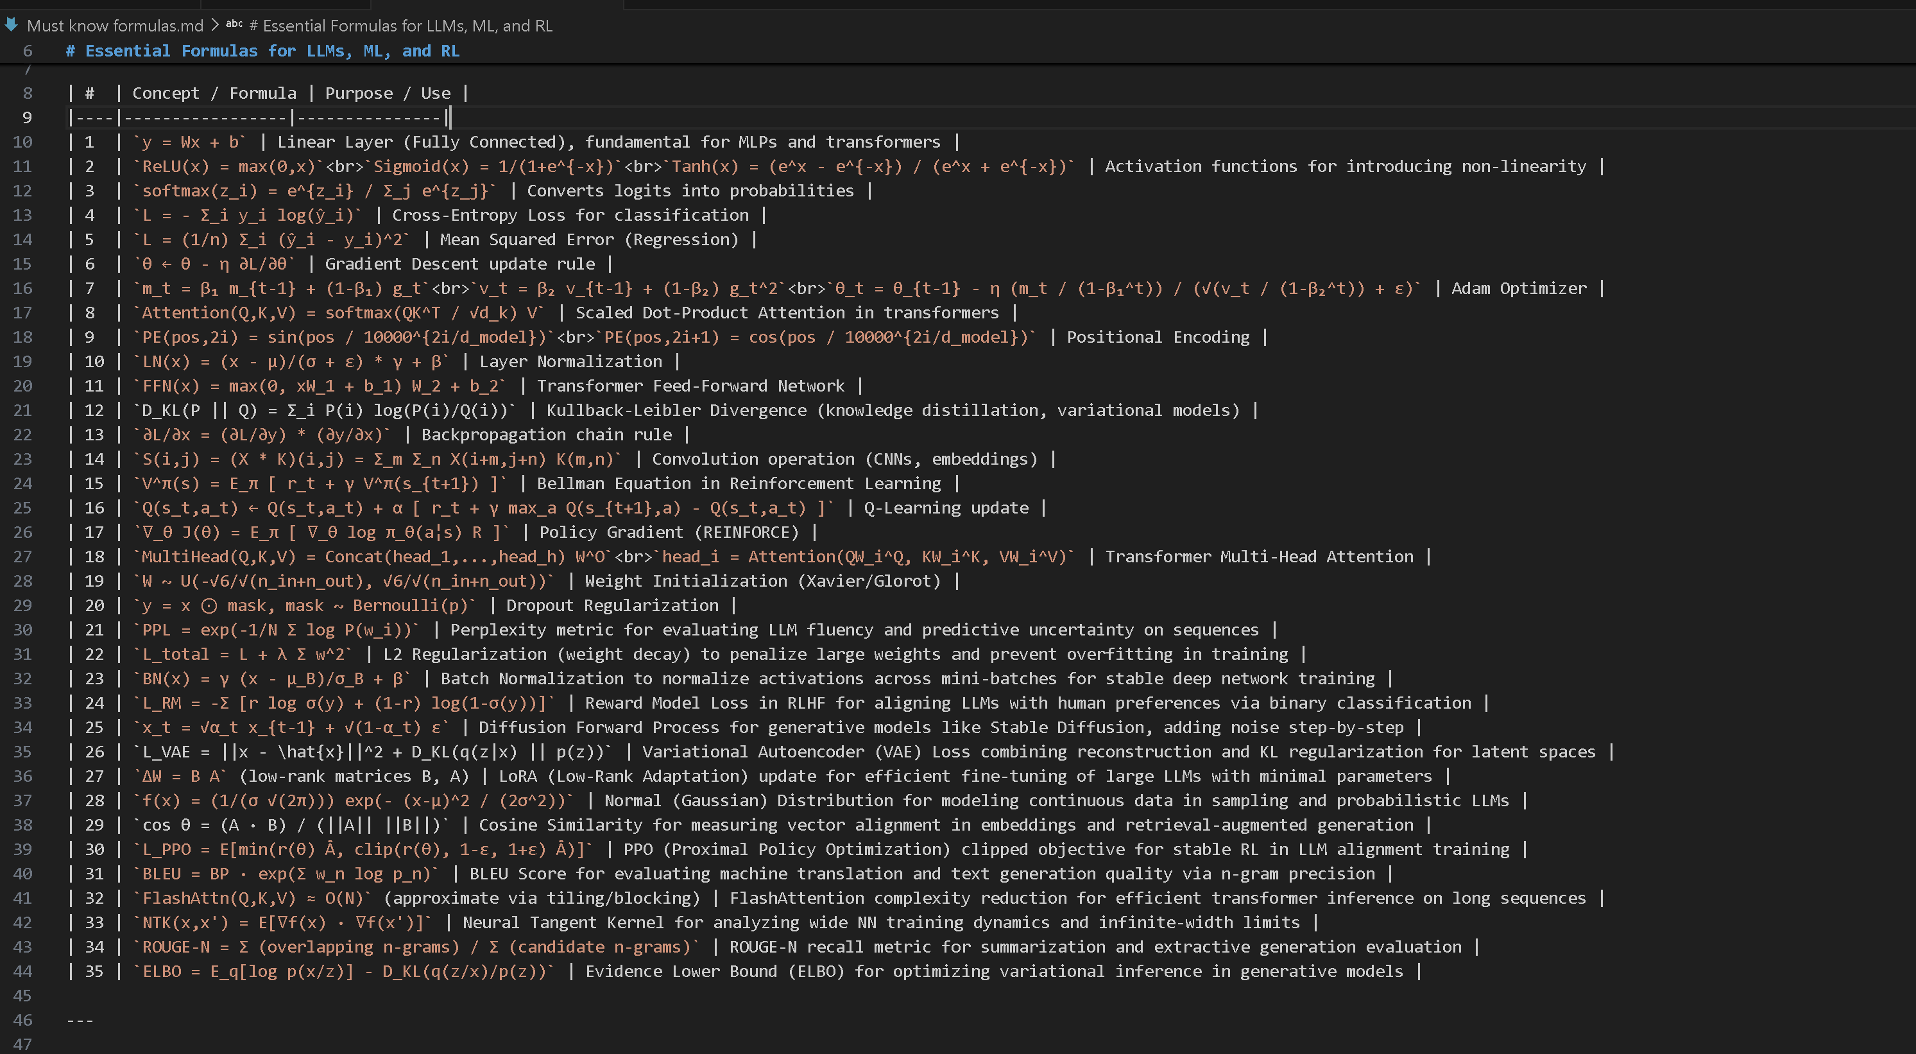1916x1054 pixels.
Task: Click 'Transformer Multi-Head Attention' text
Action: click(1259, 557)
